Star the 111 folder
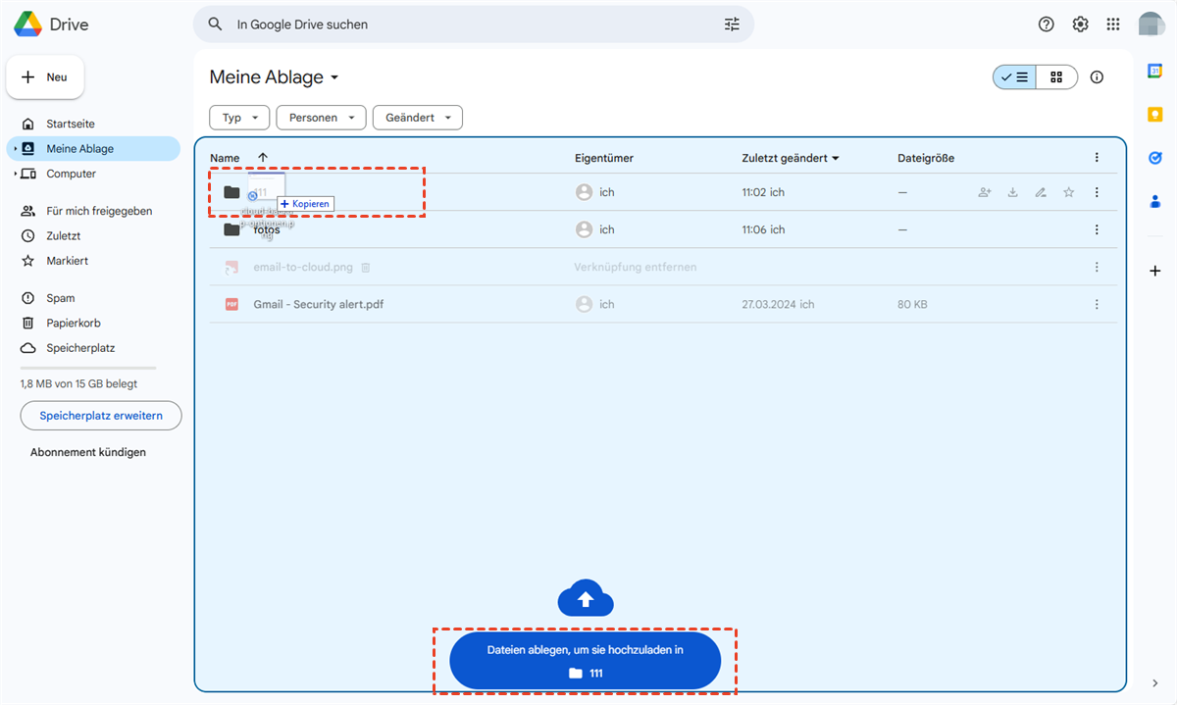Screen dimensions: 1177x705 (1069, 192)
